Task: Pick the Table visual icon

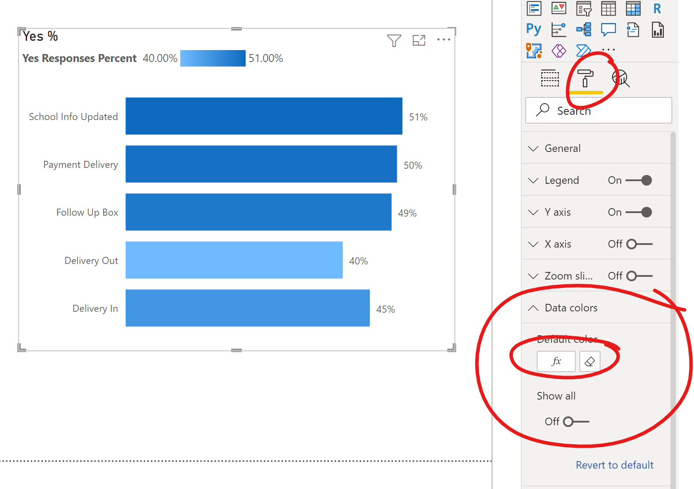Action: click(609, 8)
